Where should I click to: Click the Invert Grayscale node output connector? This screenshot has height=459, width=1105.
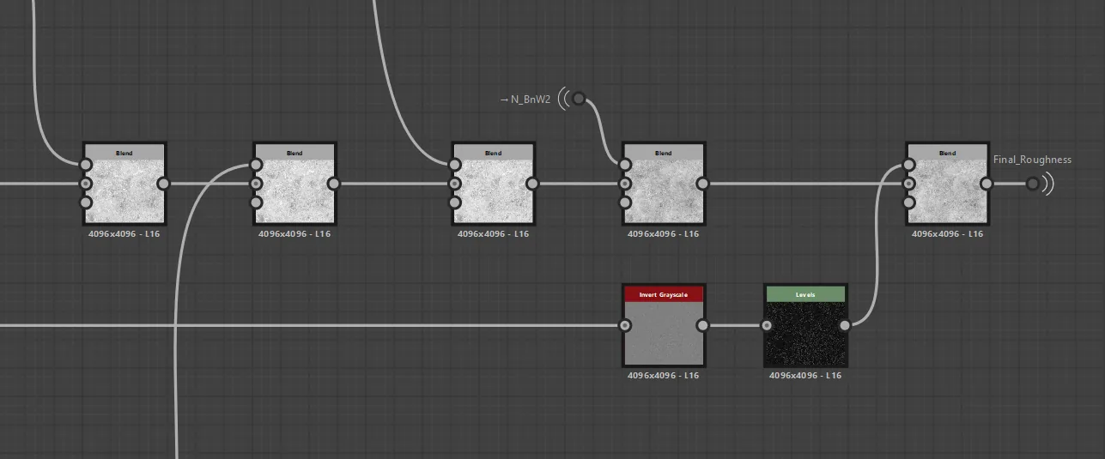[703, 325]
